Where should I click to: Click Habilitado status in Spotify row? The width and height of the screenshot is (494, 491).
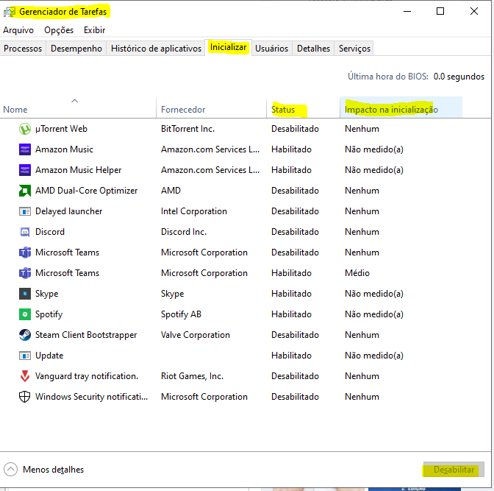click(x=291, y=314)
